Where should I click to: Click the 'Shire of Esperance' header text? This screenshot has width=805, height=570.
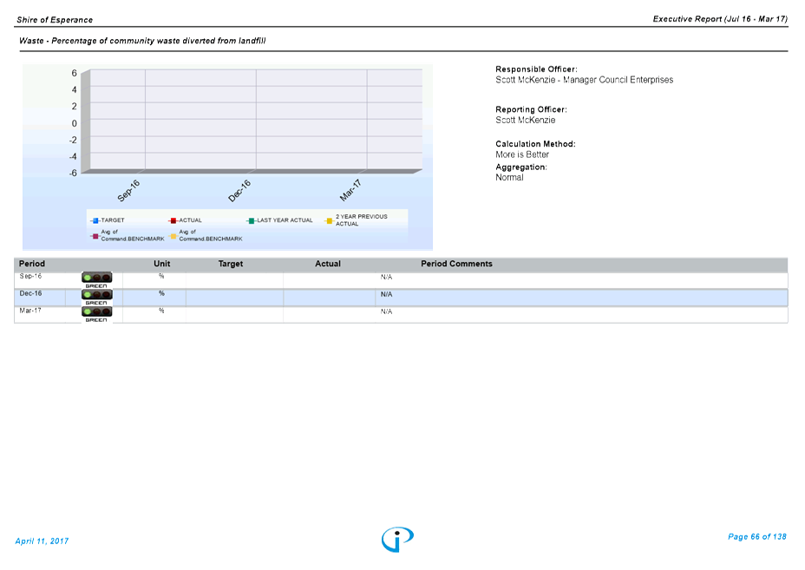point(55,20)
